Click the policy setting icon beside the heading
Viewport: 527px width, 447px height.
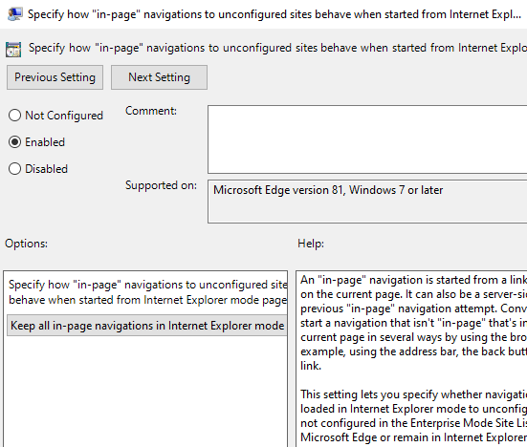pos(13,50)
